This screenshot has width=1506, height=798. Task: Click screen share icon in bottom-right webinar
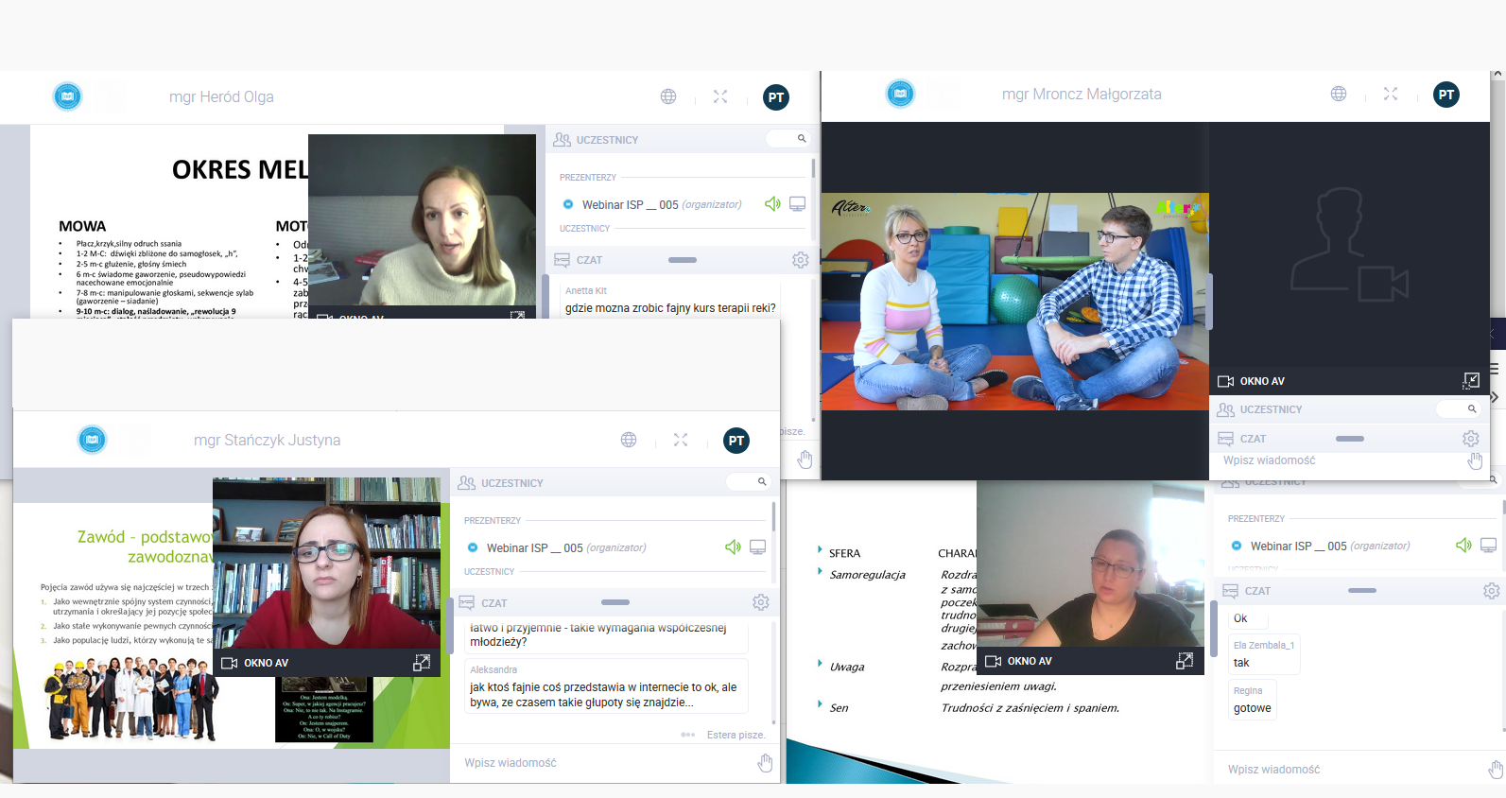pyautogui.click(x=1489, y=546)
